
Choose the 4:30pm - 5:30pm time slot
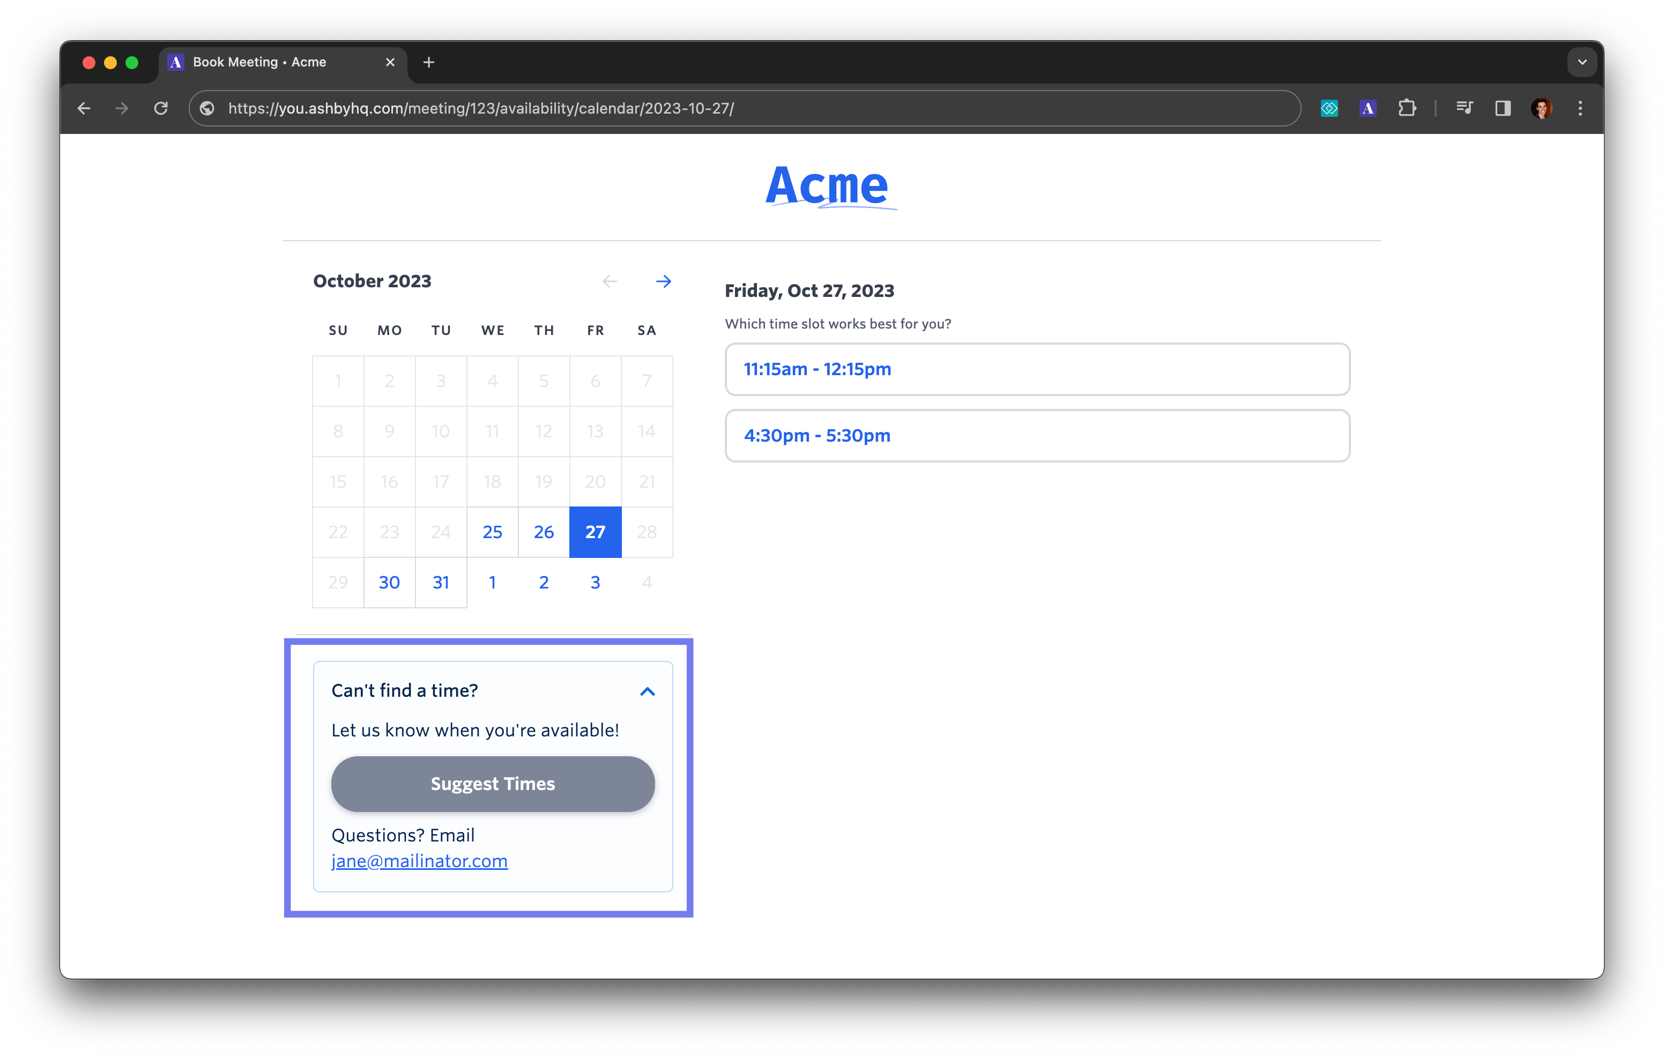coord(1037,435)
